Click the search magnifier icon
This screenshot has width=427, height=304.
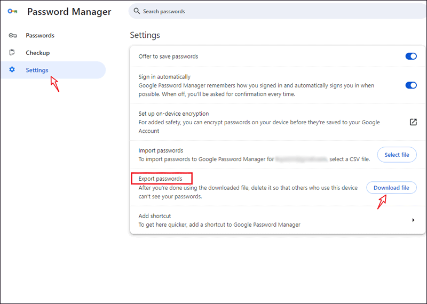click(x=137, y=11)
